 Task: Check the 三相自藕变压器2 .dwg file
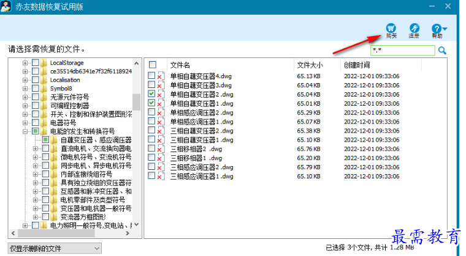pos(151,130)
